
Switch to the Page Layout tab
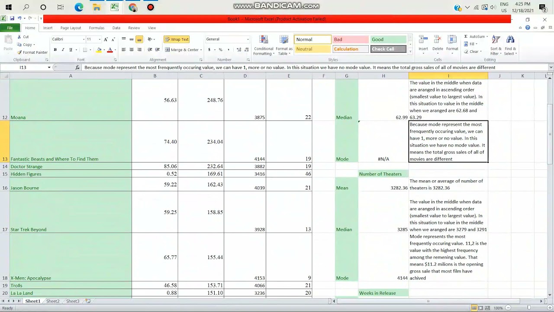pos(71,28)
